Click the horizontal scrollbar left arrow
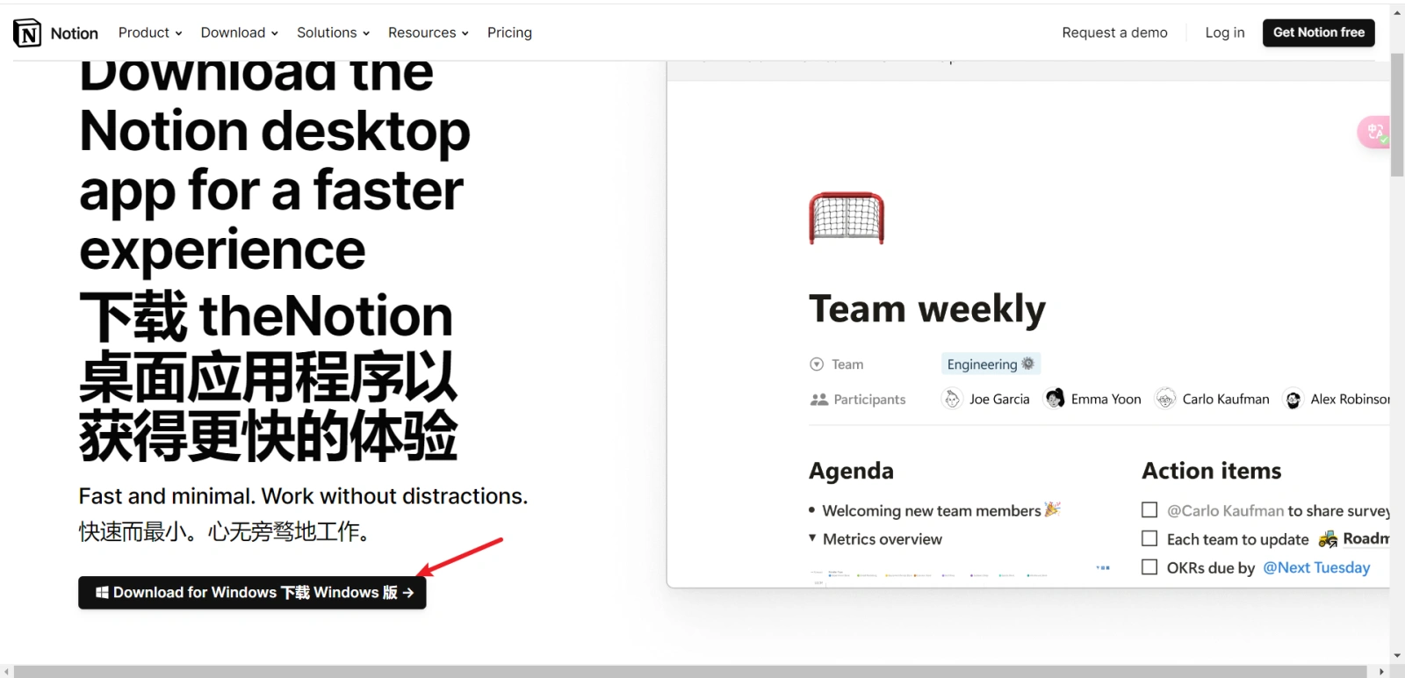This screenshot has width=1405, height=678. [7, 672]
